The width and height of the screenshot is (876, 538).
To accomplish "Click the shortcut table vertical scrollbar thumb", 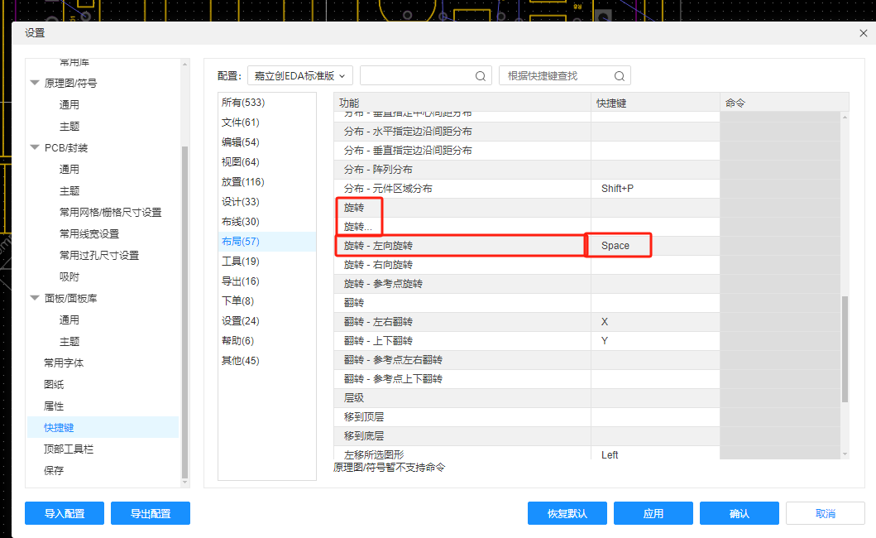I will pos(845,348).
